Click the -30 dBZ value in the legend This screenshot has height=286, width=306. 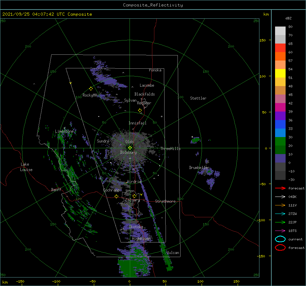[x=291, y=180]
